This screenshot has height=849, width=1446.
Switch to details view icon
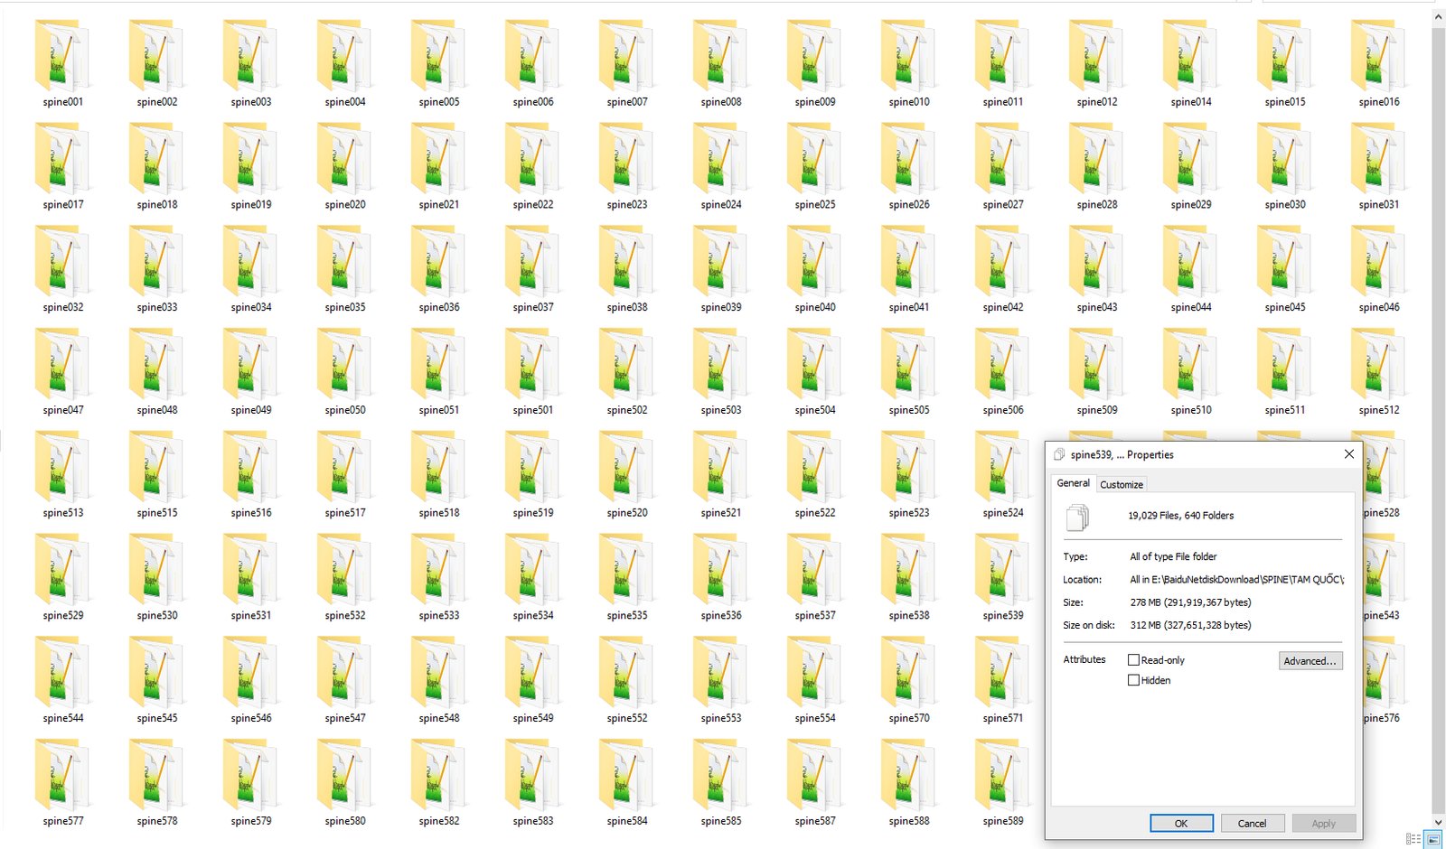click(x=1413, y=839)
